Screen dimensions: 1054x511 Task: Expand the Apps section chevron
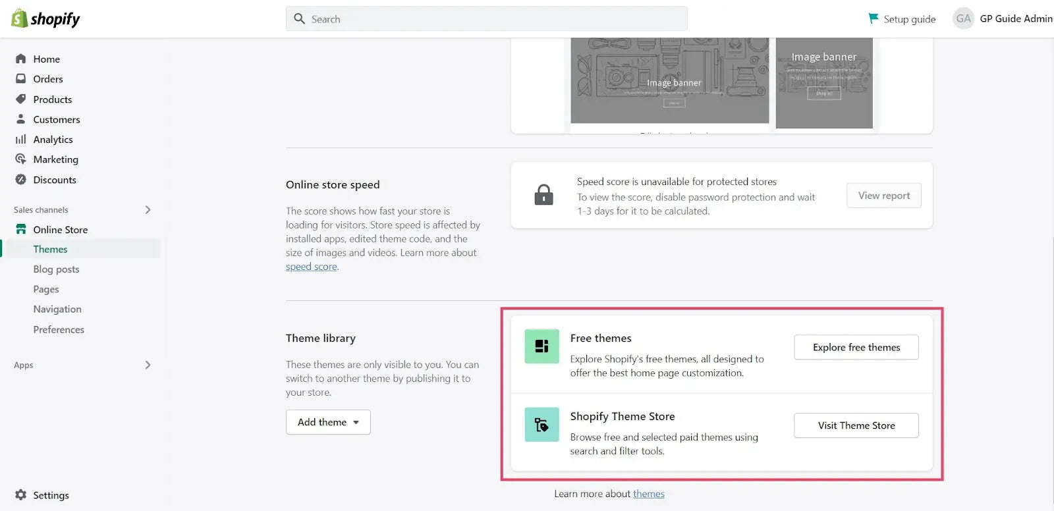coord(148,365)
